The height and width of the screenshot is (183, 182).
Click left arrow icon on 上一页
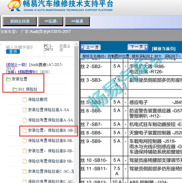coord(83,47)
